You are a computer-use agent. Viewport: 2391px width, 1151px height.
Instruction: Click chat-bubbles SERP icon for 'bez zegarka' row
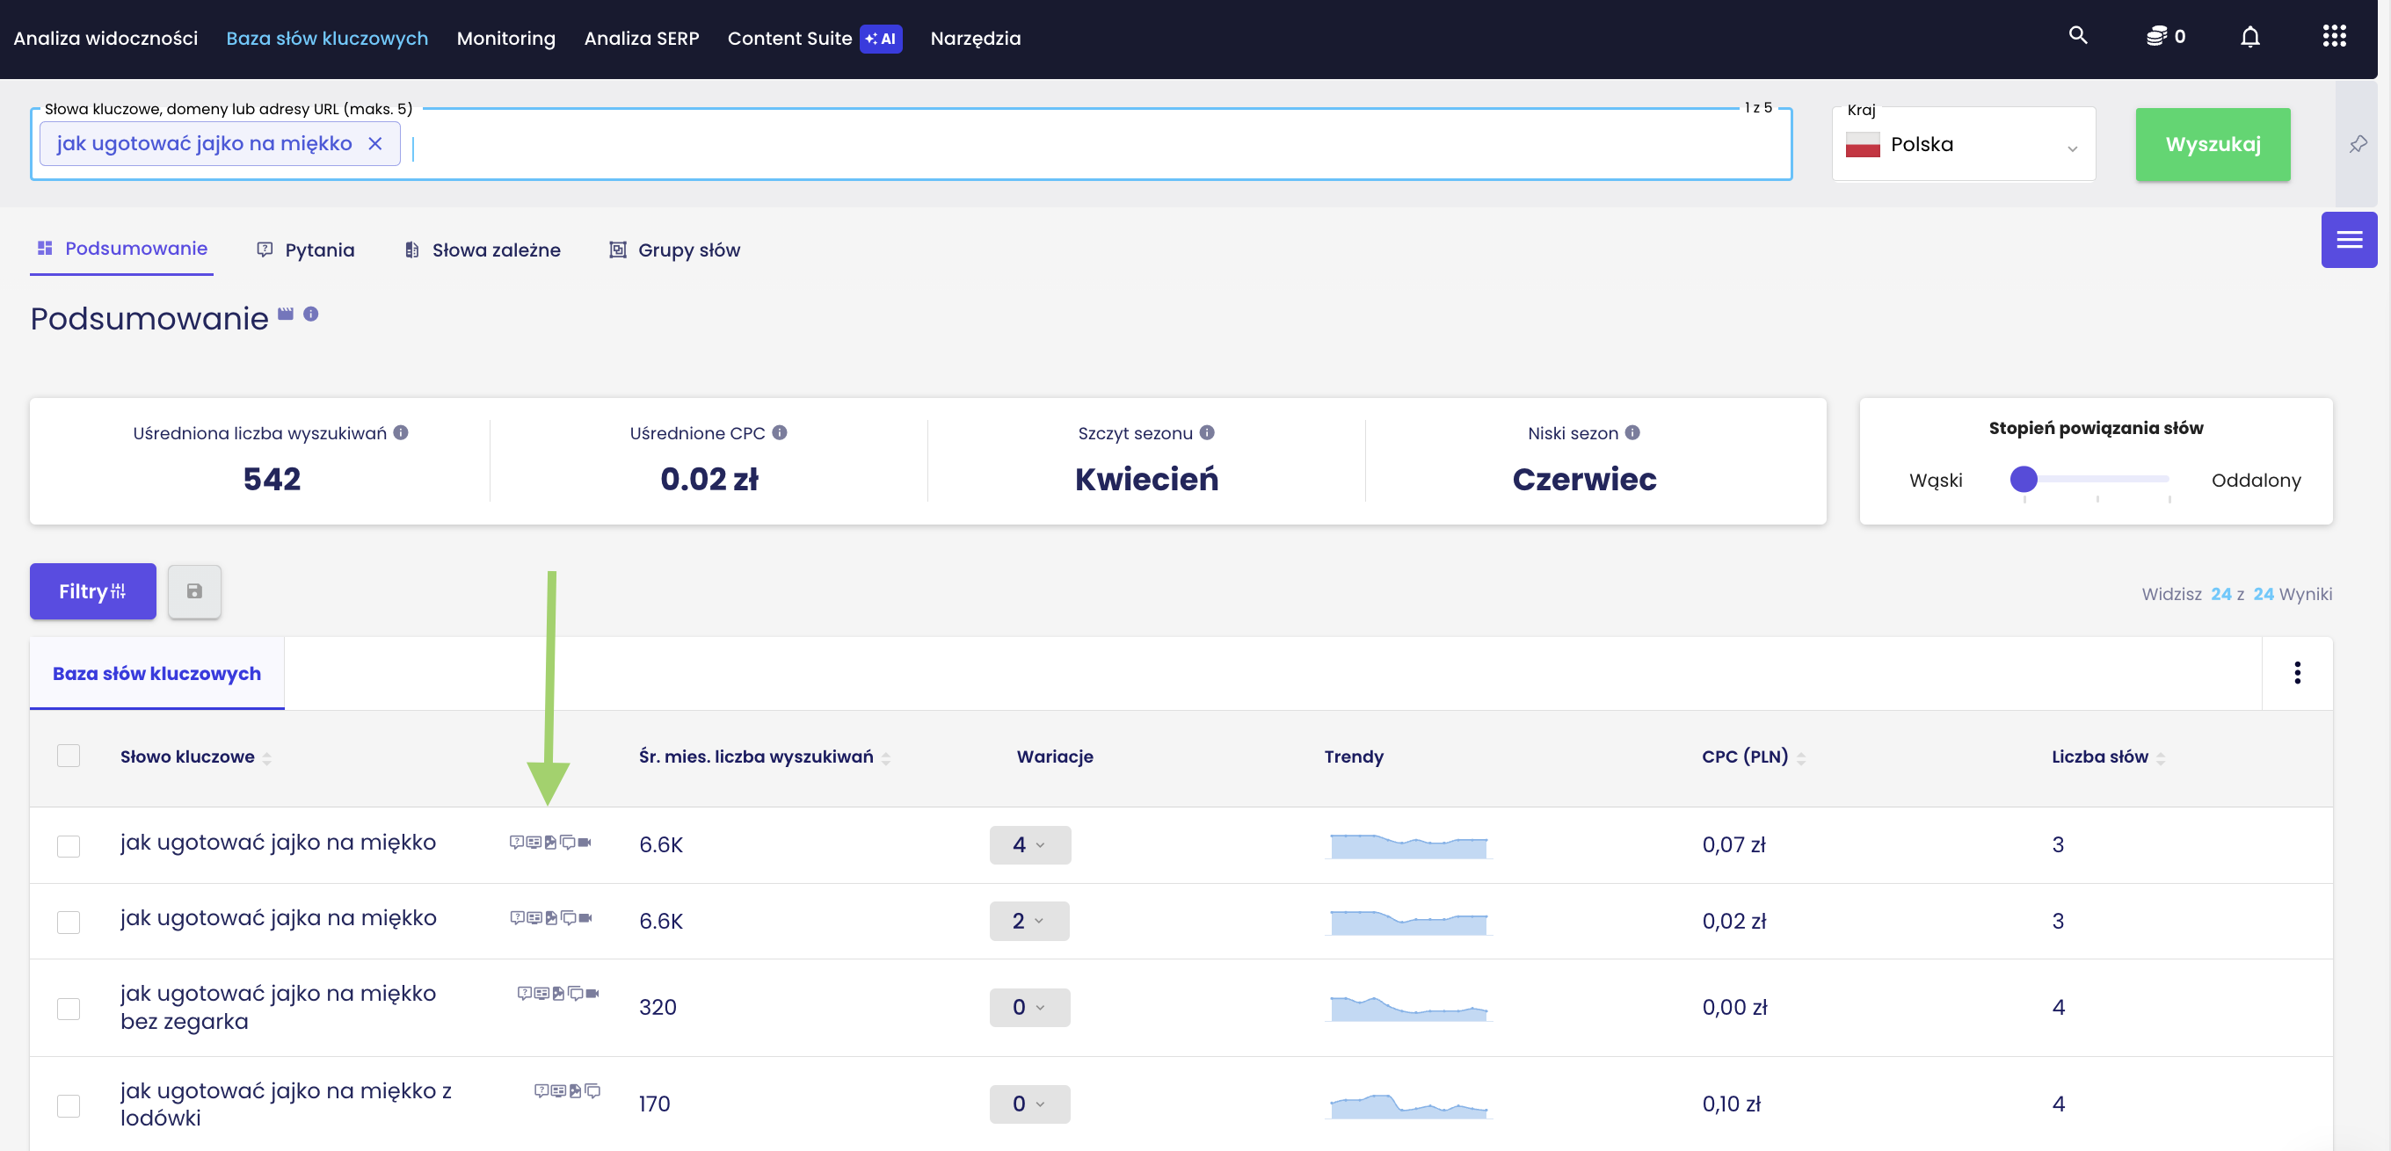[576, 994]
